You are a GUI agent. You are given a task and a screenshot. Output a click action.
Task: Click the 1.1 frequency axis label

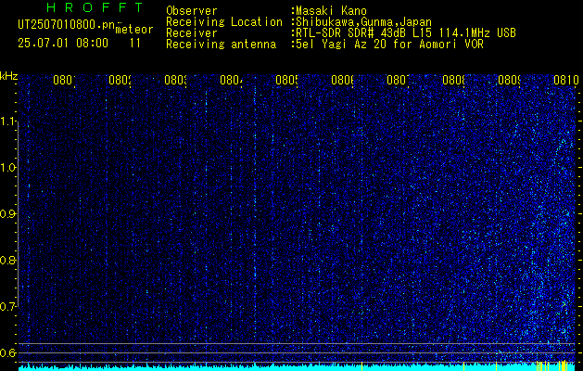coord(8,122)
